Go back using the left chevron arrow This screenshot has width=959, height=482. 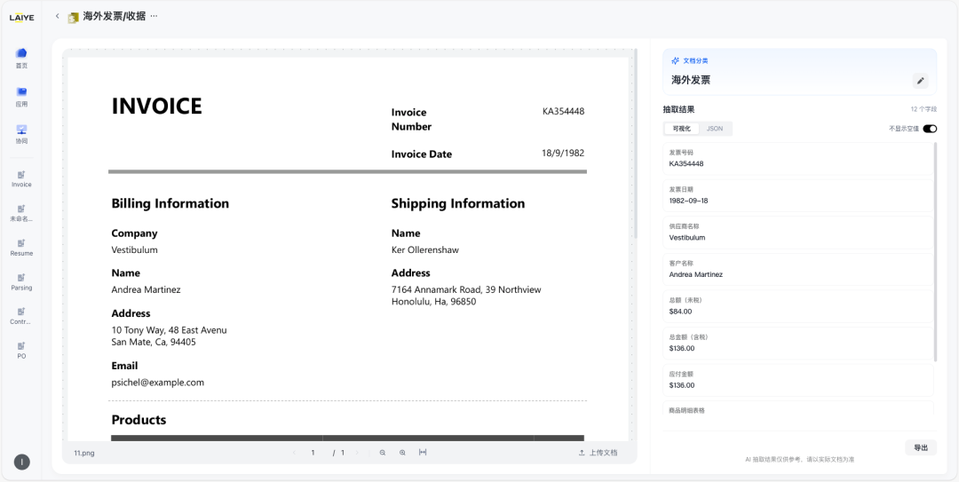[x=58, y=16]
